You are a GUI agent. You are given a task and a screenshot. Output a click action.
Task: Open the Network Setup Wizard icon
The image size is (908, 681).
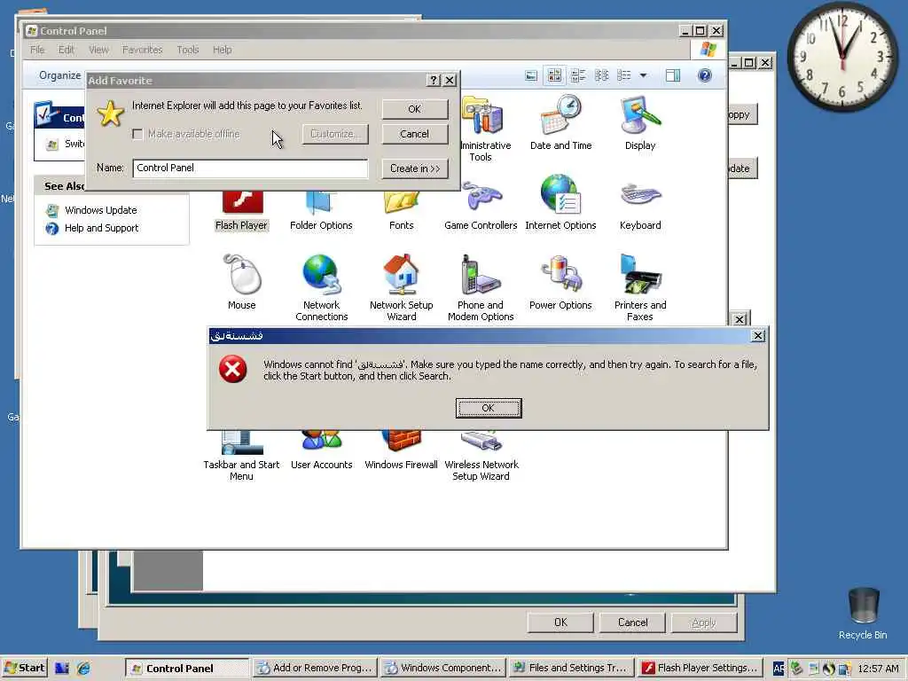[402, 288]
